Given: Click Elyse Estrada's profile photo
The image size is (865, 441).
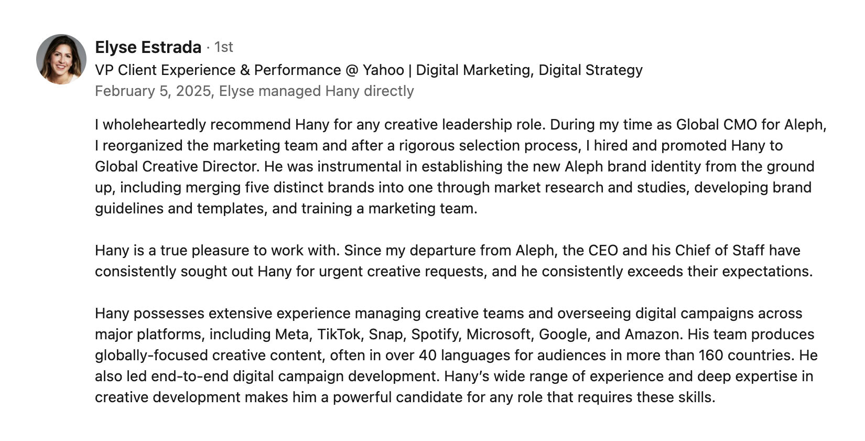Looking at the screenshot, I should click(x=61, y=59).
